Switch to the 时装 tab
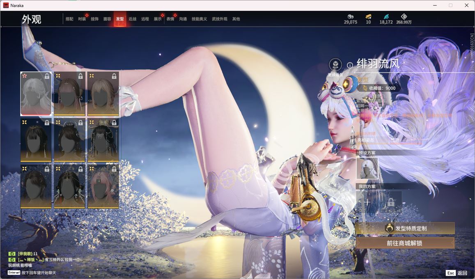This screenshot has height=279, width=475. point(82,19)
